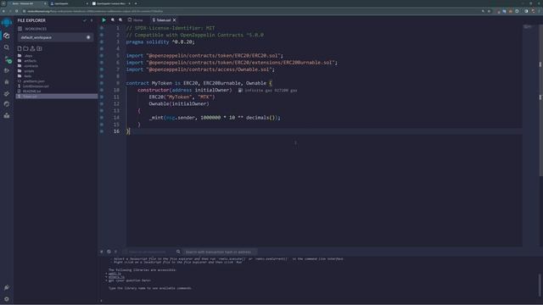
Task: Open a new browser tab
Action: [x=136, y=3]
